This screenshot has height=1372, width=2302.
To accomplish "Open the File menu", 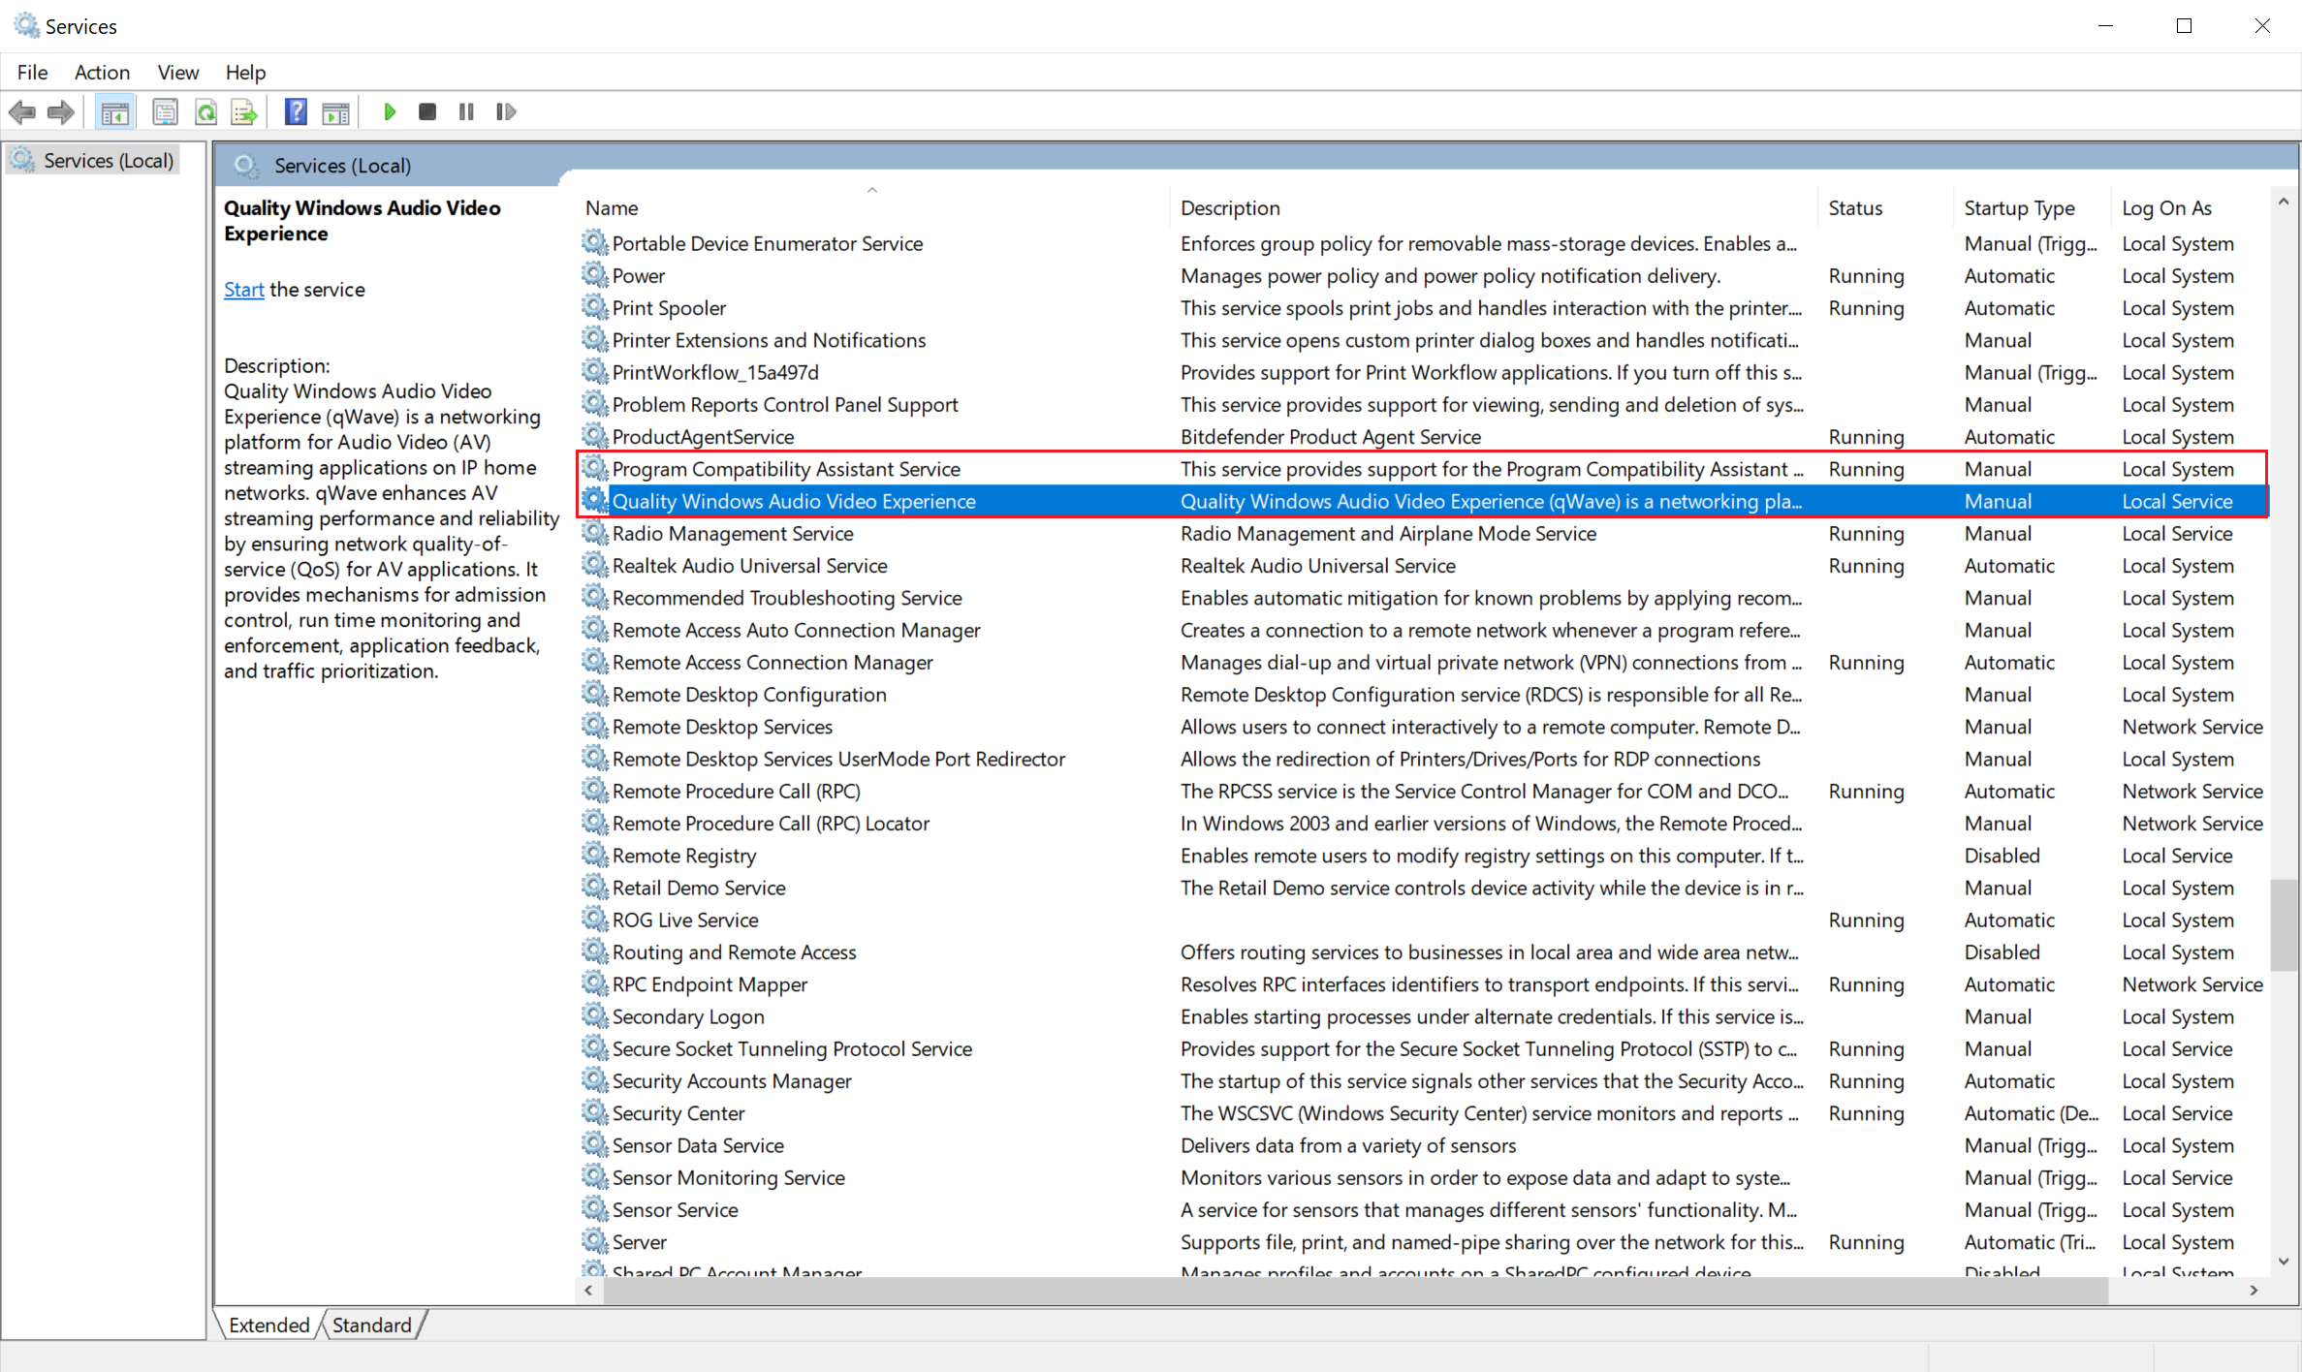I will tap(32, 73).
